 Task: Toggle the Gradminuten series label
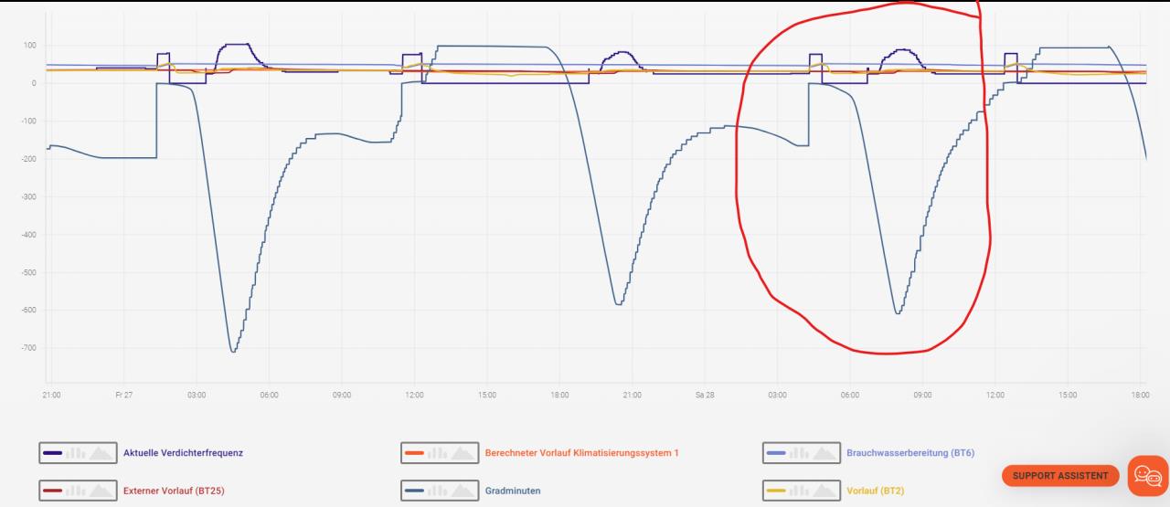513,491
